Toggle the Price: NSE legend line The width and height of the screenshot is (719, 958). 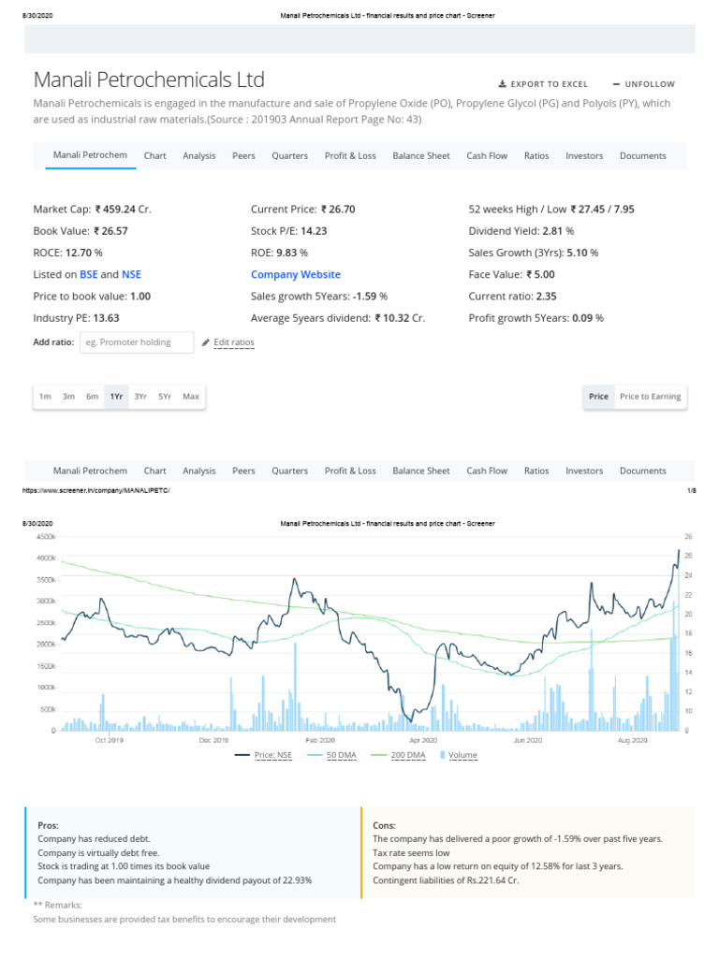pyautogui.click(x=241, y=754)
